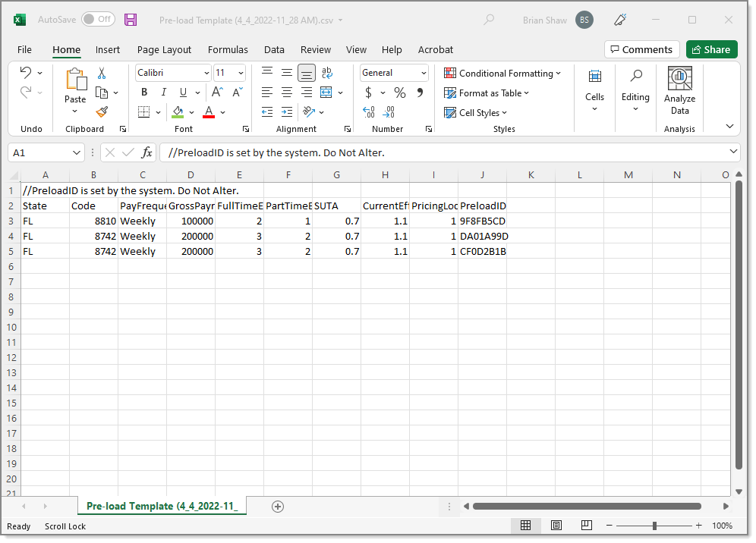Image resolution: width=756 pixels, height=543 pixels.
Task: Click the Insert Function fx icon
Action: coord(147,152)
